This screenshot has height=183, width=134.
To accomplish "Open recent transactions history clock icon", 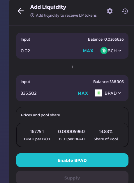I will 125,11.
